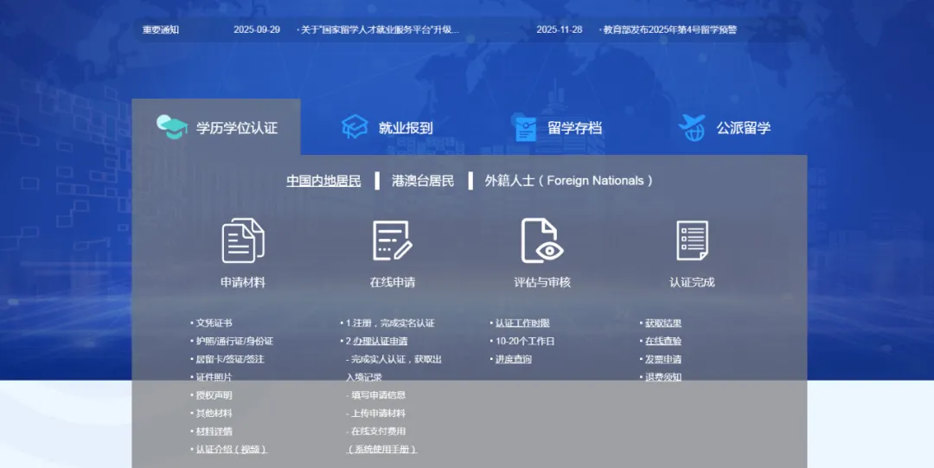Screen dimensions: 934x468
Task: Click the 办理认证申请 link
Action: tap(380, 341)
